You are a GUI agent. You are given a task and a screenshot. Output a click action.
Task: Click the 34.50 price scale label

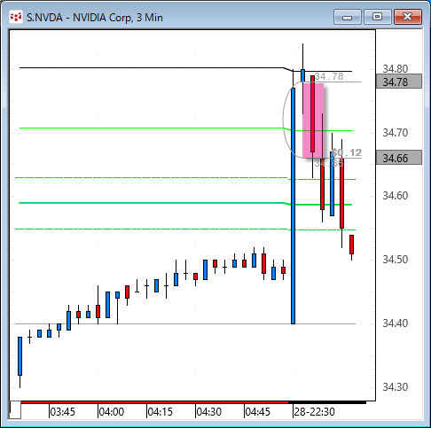(x=396, y=260)
